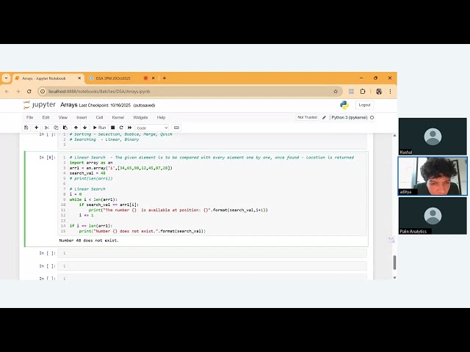The height and width of the screenshot is (352, 470).
Task: Click the Not Trusted button
Action: click(307, 117)
